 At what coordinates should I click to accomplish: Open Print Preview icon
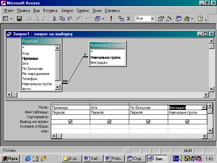(x=37, y=19)
